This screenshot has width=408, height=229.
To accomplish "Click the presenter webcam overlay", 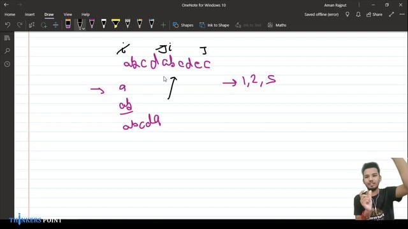I will (x=381, y=189).
